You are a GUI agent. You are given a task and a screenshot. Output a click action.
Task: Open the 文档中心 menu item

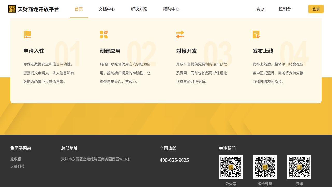point(107,9)
